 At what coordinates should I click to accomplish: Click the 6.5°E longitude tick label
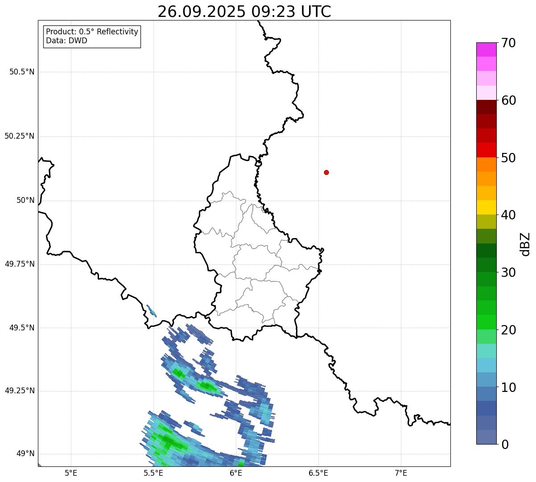(319, 473)
